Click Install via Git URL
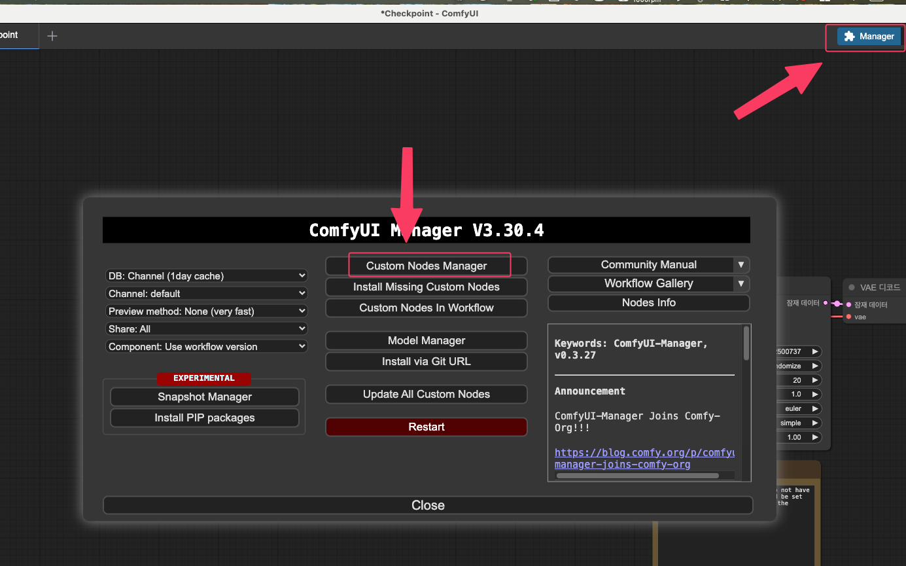906x566 pixels. [x=427, y=361]
